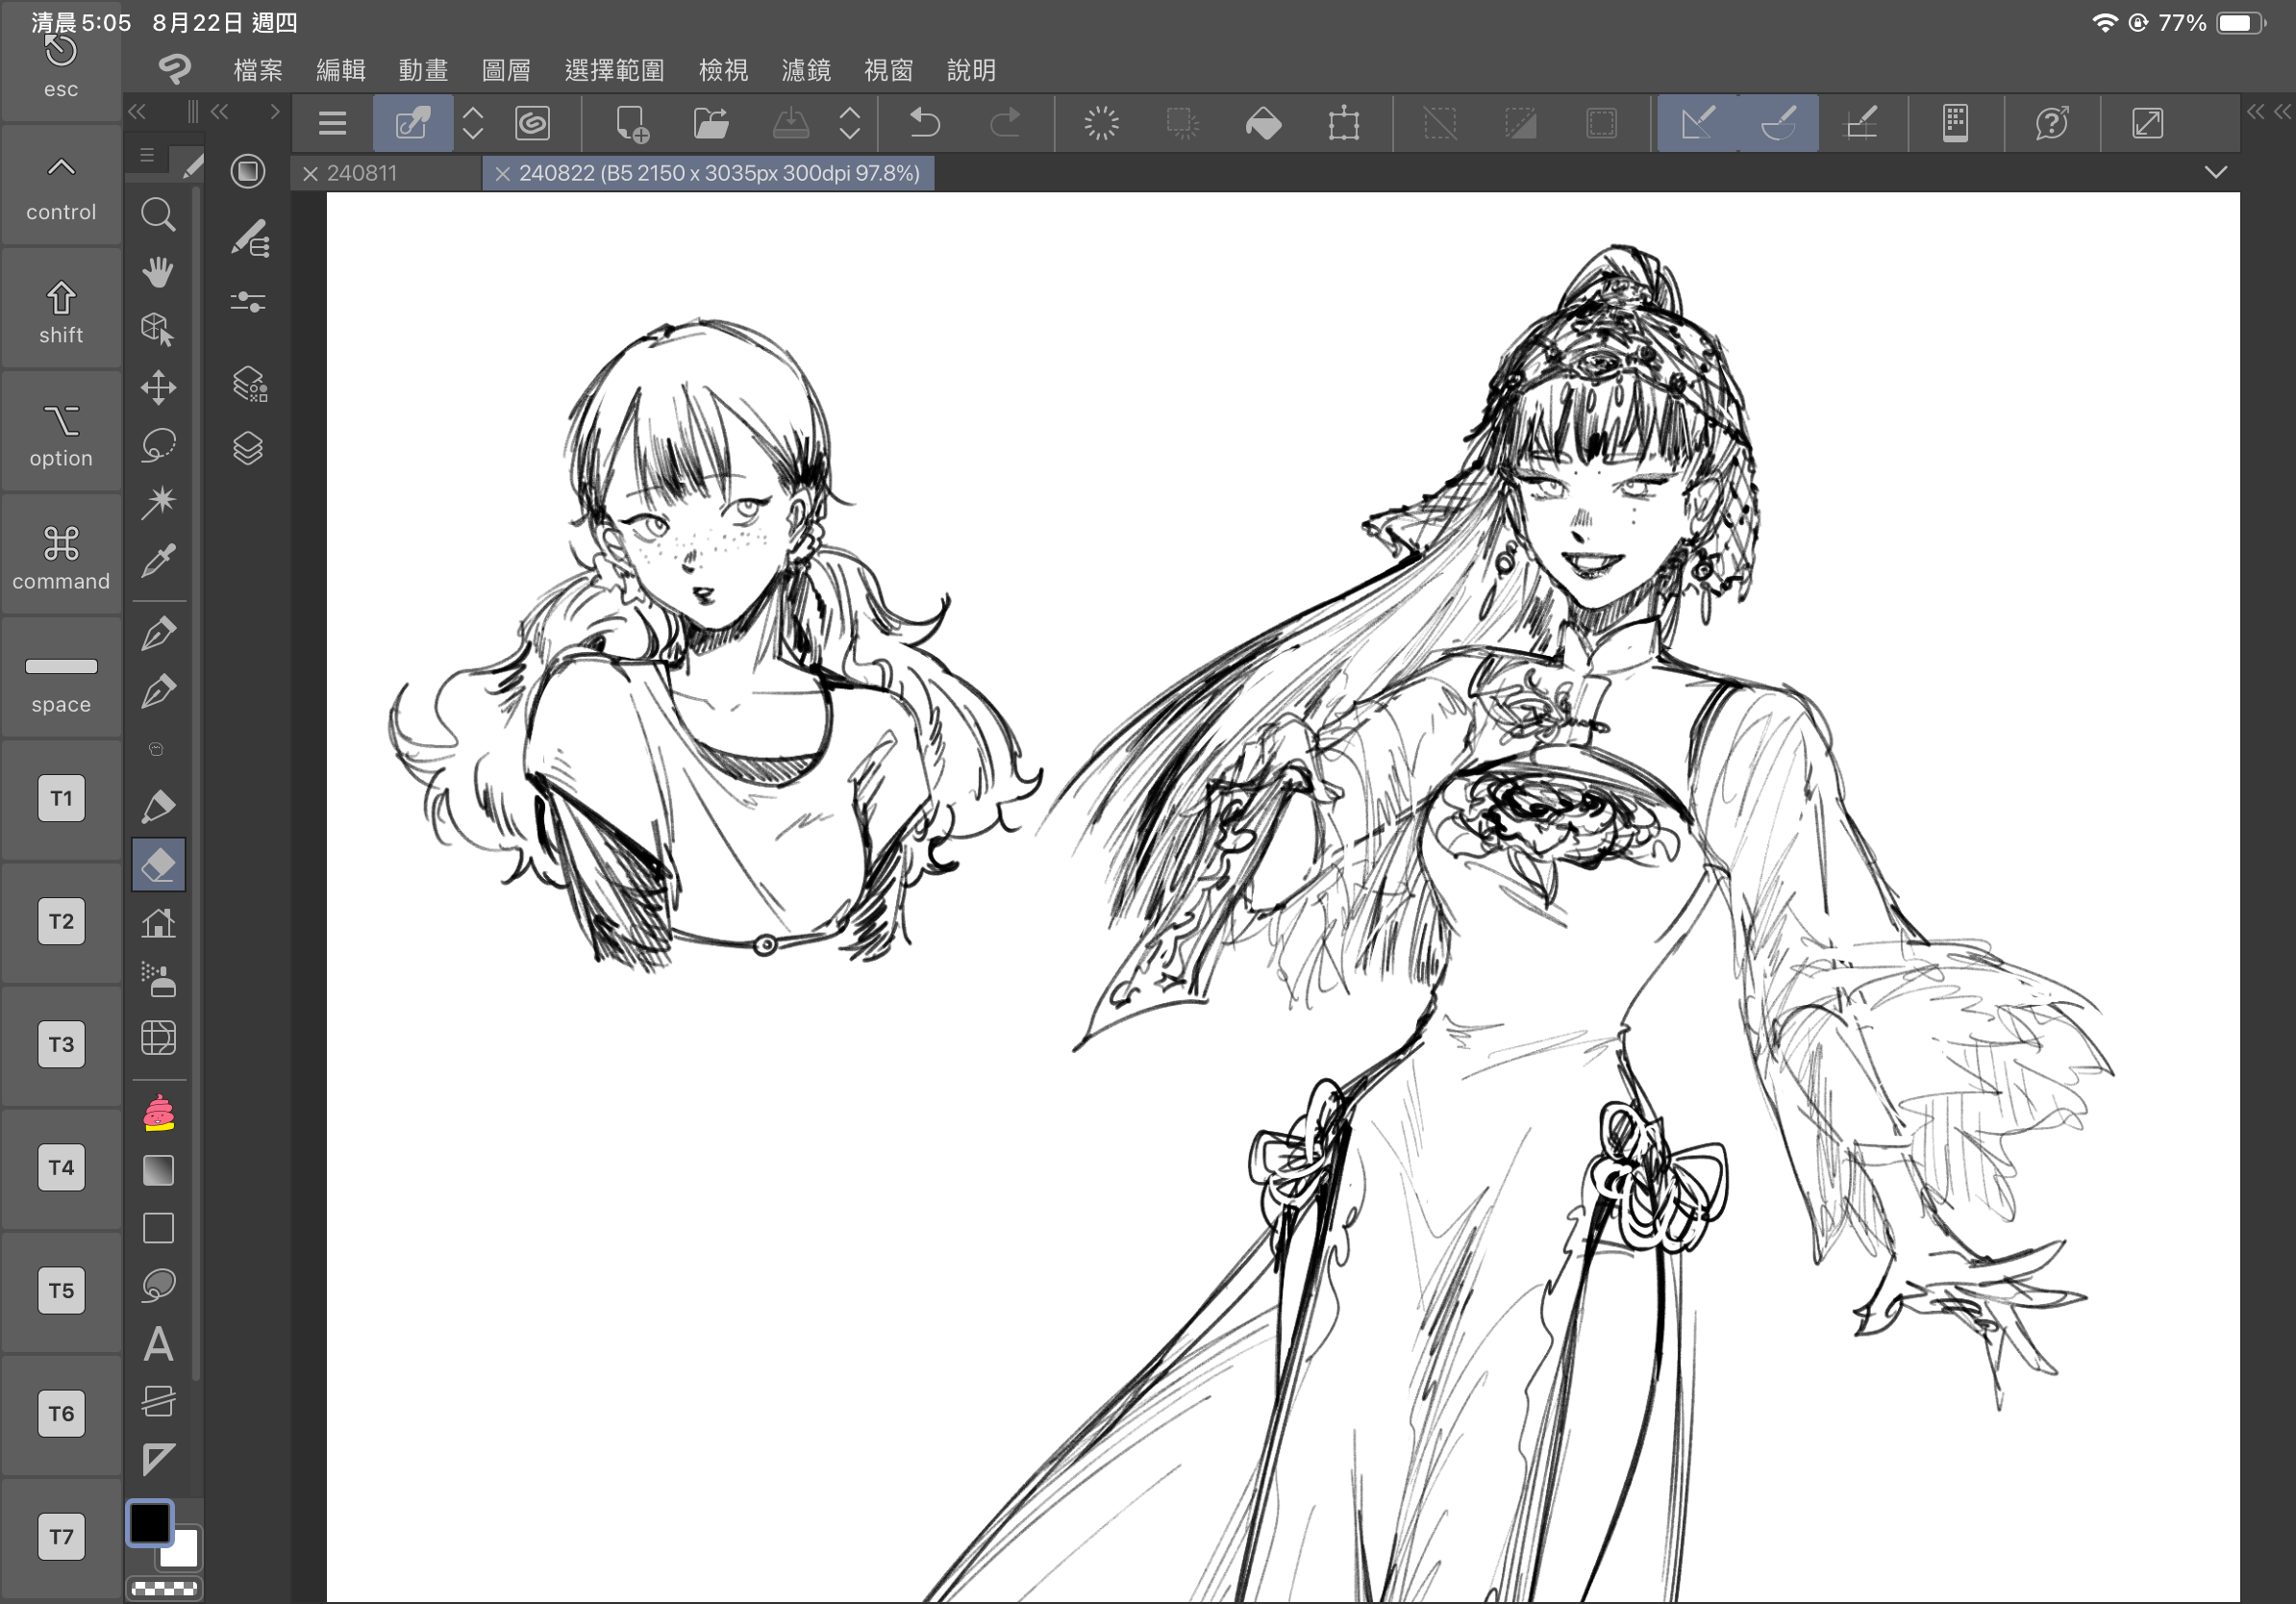Open the Clip Studio spiral icon
This screenshot has height=1604, width=2296.
point(533,123)
